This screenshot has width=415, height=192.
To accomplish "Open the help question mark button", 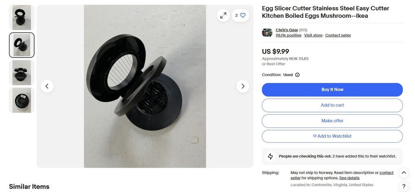I will click(404, 186).
